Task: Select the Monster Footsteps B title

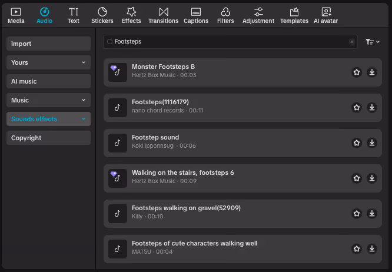Action: 163,67
